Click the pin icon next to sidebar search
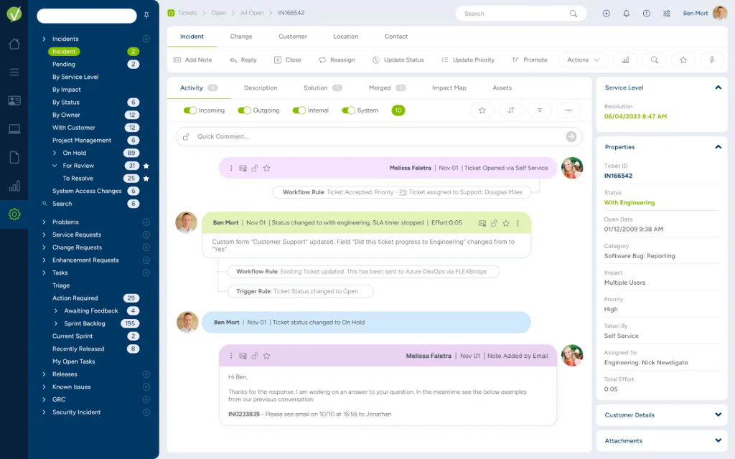Image resolution: width=735 pixels, height=459 pixels. (147, 14)
